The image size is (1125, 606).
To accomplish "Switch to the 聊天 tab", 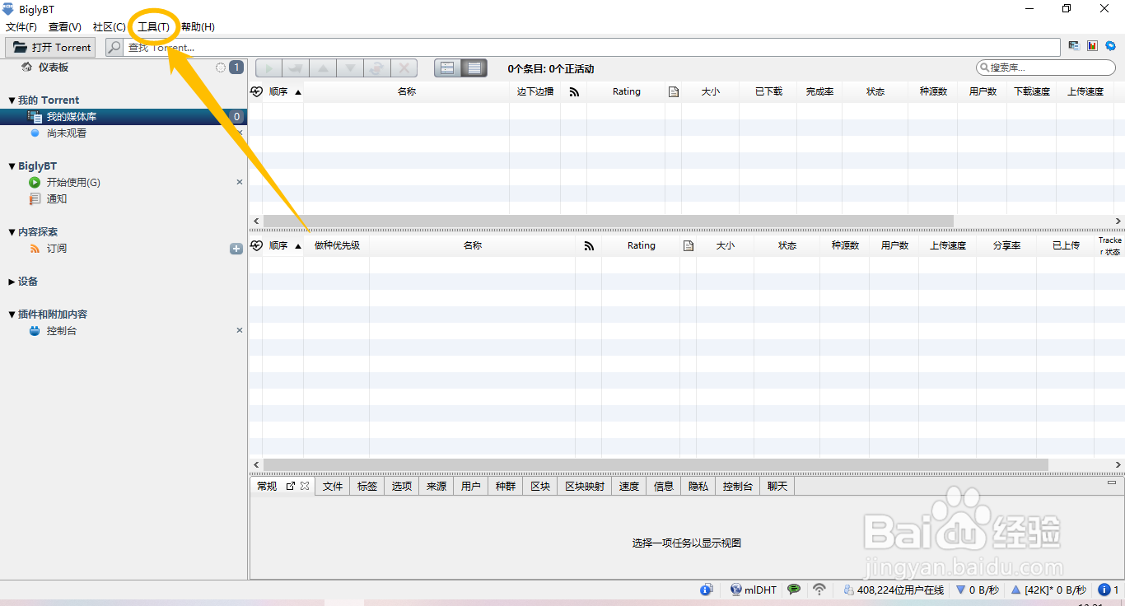I will pos(777,487).
